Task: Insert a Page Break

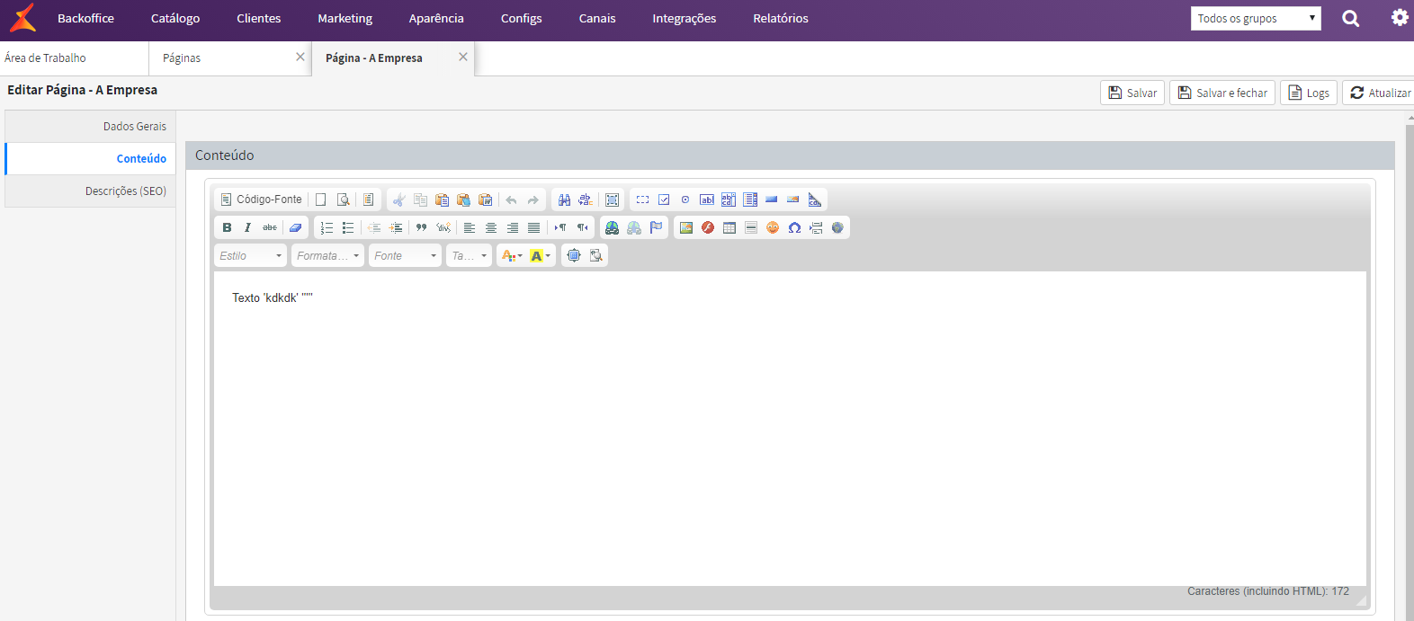Action: [x=816, y=227]
